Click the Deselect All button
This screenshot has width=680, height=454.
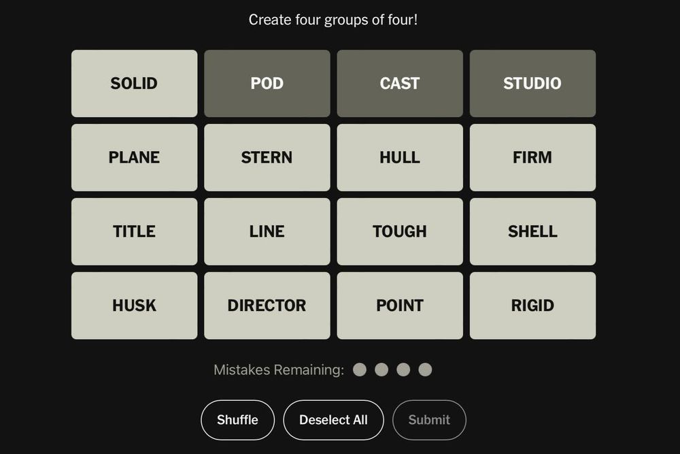pyautogui.click(x=333, y=420)
